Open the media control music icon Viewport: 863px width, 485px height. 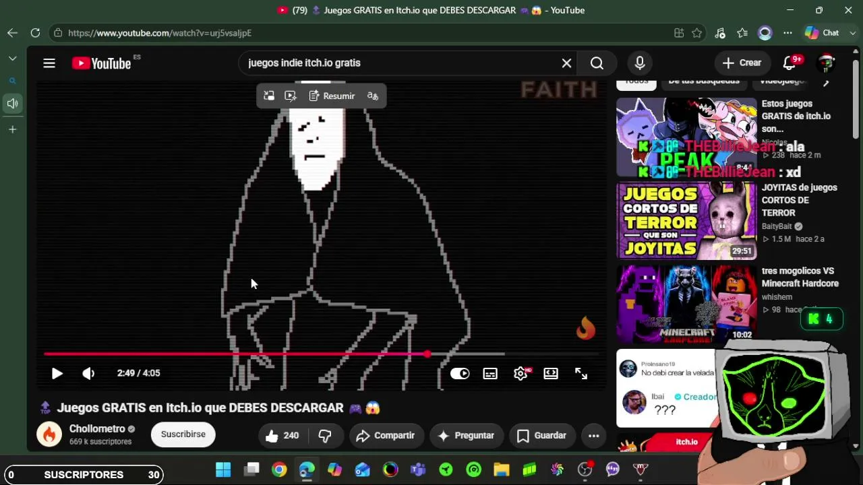click(720, 33)
